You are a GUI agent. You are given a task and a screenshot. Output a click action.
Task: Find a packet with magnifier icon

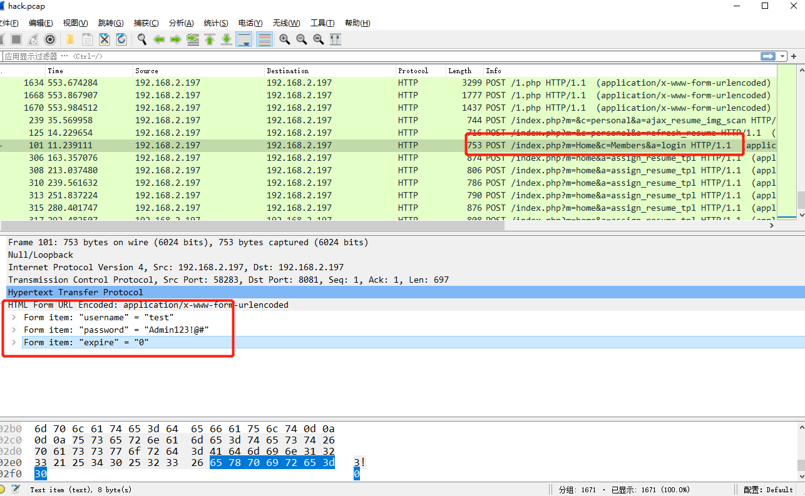pos(142,39)
